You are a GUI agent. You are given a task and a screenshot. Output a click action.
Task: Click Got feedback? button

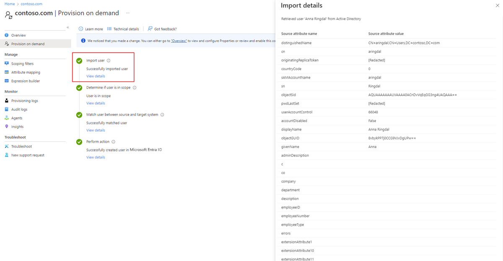(162, 29)
